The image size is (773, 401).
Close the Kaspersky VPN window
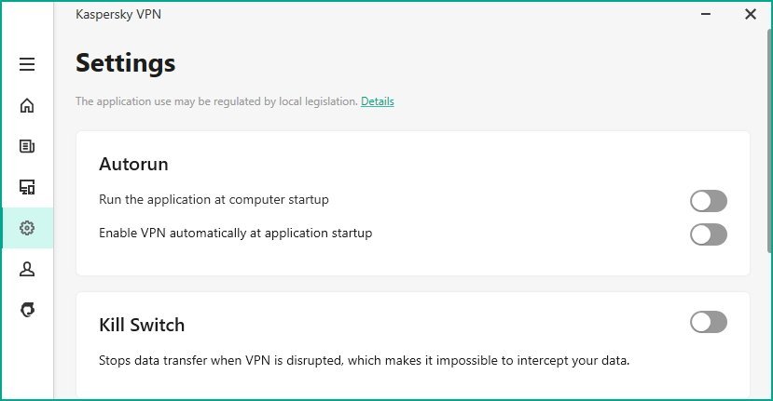pyautogui.click(x=751, y=13)
